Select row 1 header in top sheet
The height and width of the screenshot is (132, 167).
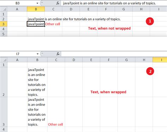(x=4, y=14)
